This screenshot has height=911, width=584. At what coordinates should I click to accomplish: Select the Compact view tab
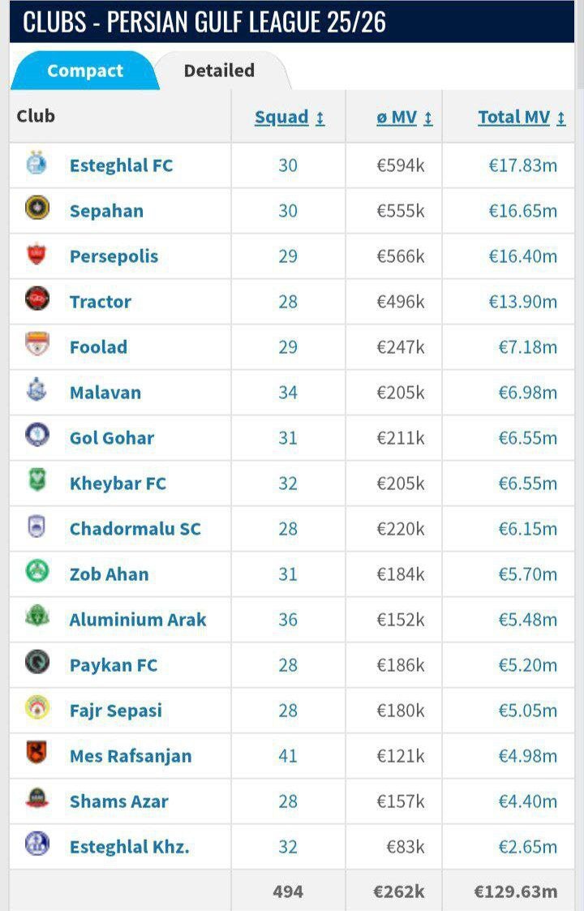(84, 71)
